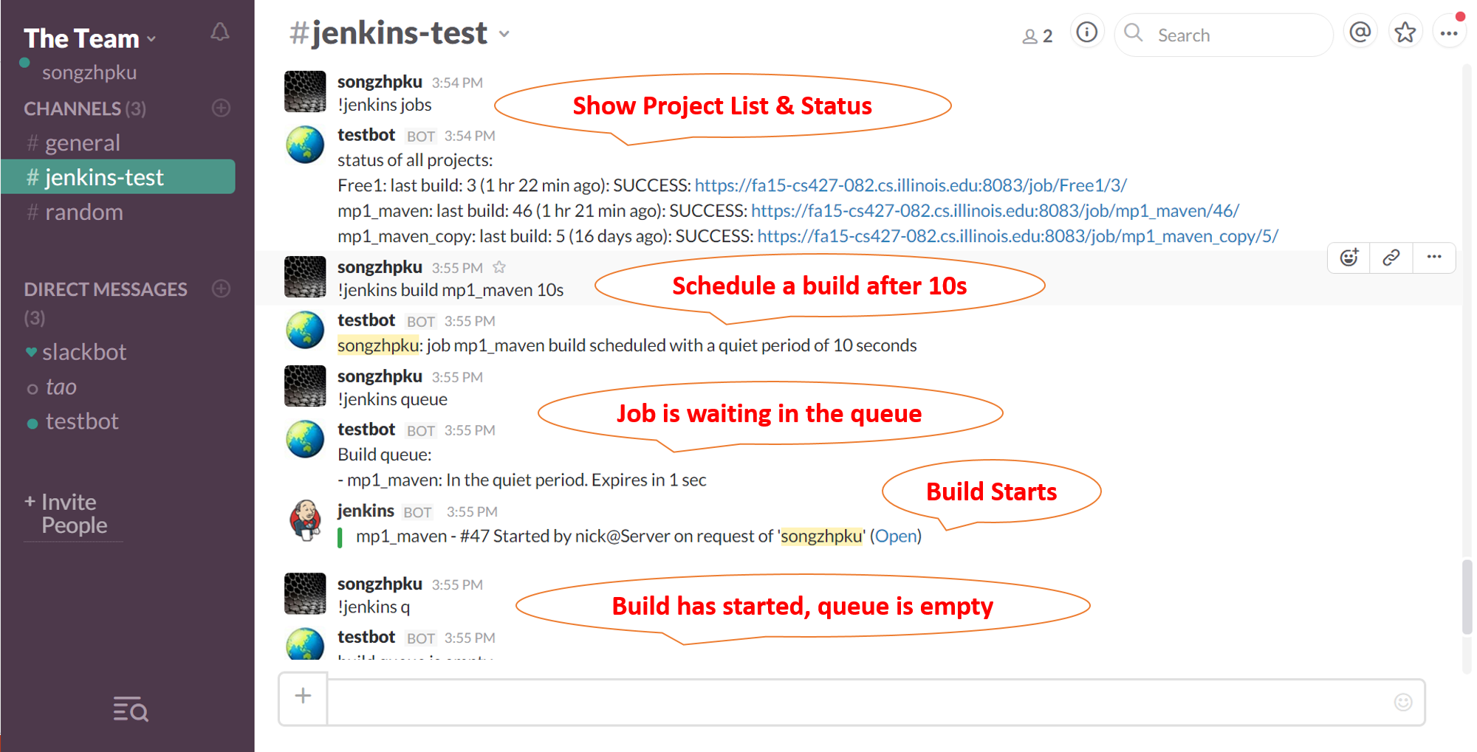The height and width of the screenshot is (752, 1477).
Task: Click 3:55 PM timestamp on jenkins message
Action: click(471, 511)
